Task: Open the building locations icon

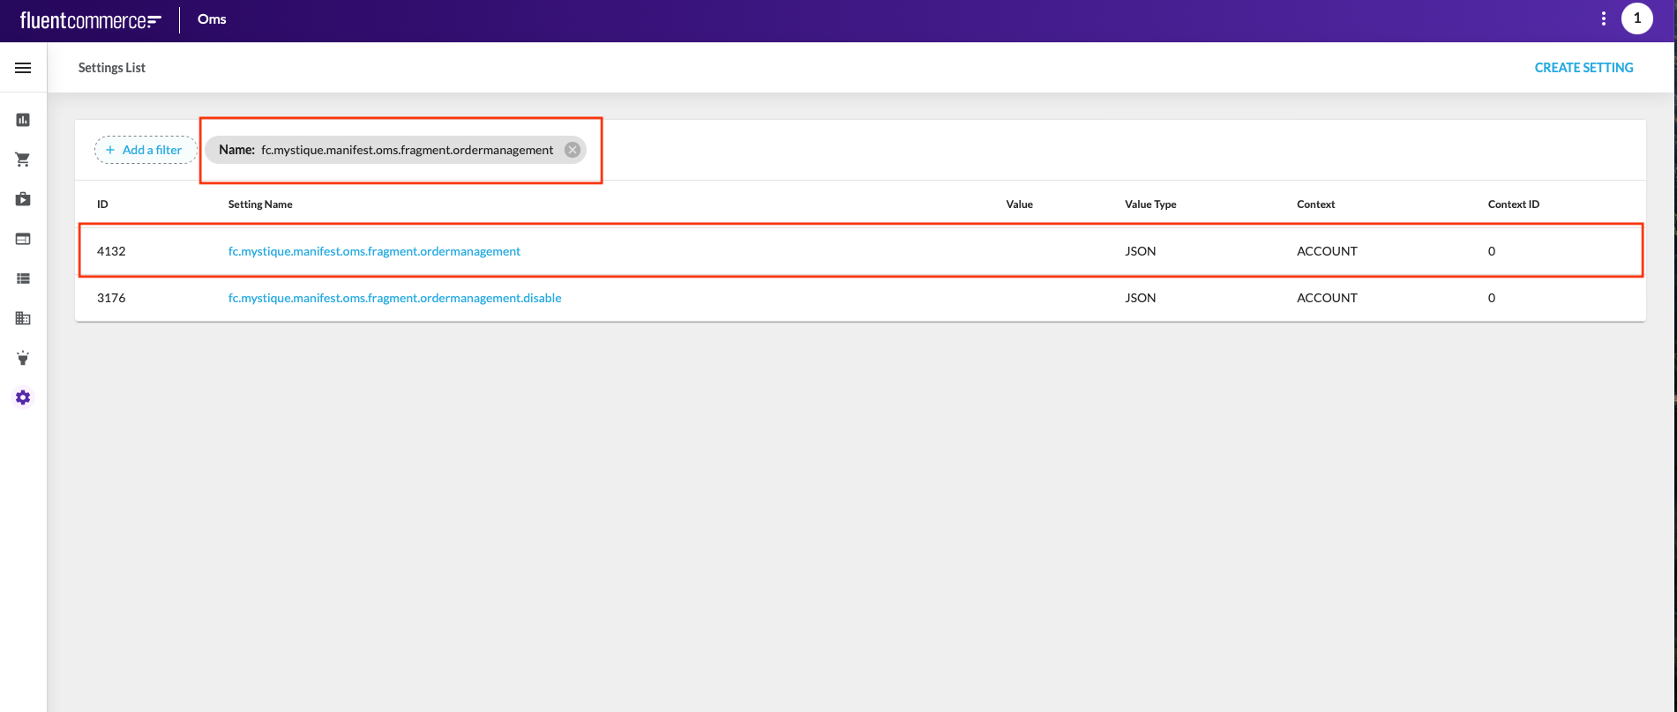Action: 23,318
